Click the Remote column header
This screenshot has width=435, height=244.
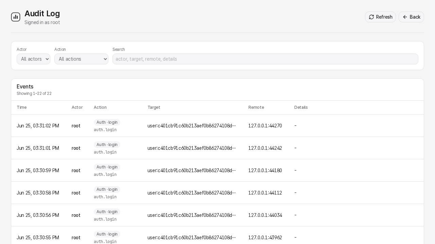tap(256, 107)
